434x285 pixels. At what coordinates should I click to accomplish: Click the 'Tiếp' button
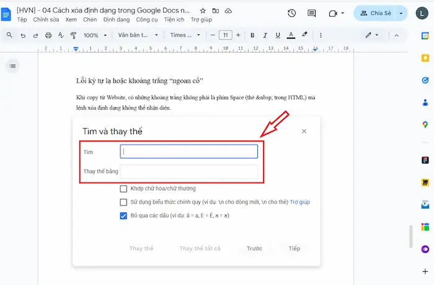tap(294, 248)
